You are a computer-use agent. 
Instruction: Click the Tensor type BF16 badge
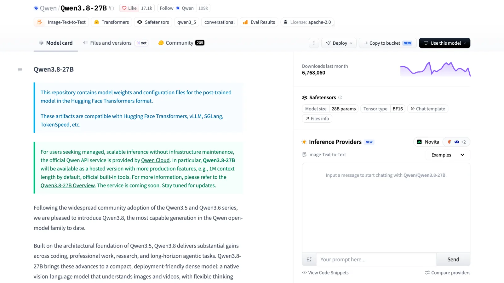pos(383,109)
